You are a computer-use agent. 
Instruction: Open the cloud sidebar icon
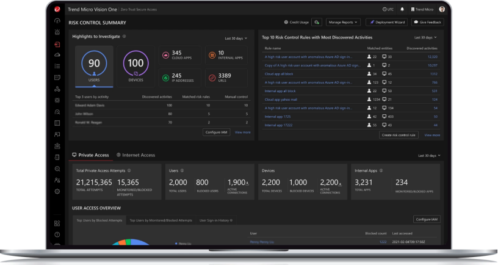pyautogui.click(x=57, y=55)
